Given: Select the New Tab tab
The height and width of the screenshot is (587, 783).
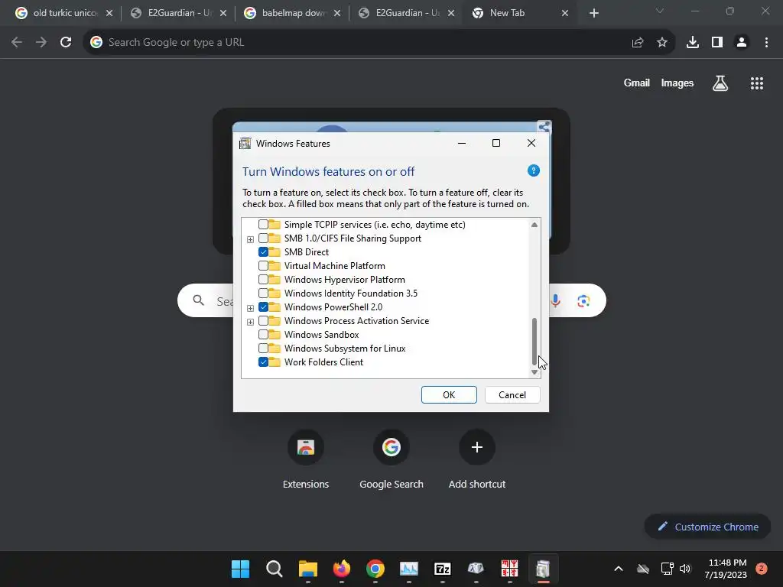Looking at the screenshot, I should (519, 13).
